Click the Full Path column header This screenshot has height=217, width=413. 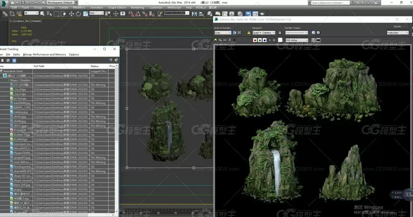61,66
